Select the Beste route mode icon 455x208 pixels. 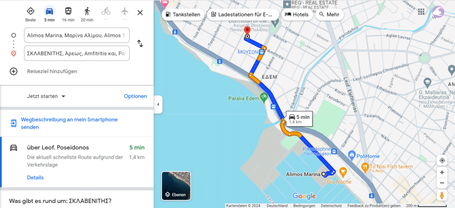click(x=31, y=11)
